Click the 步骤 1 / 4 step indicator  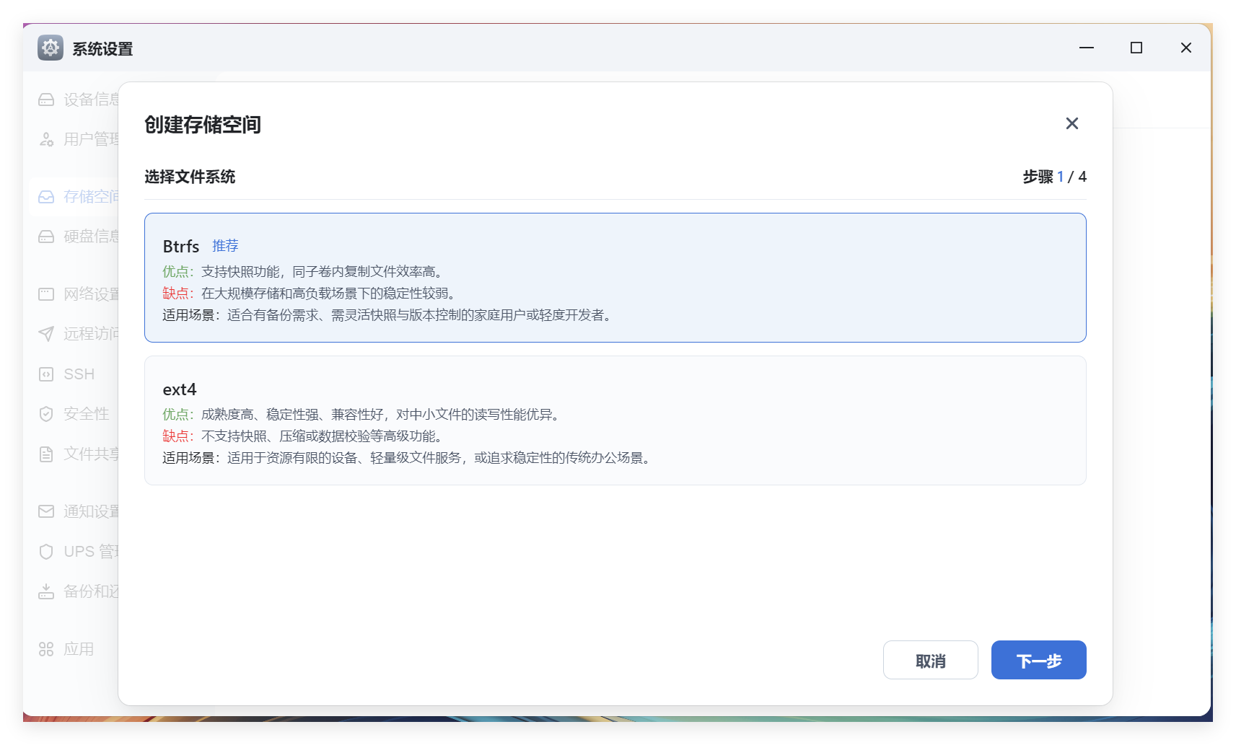point(1055,177)
